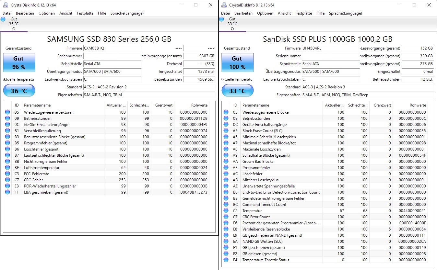The height and width of the screenshot is (270, 437).
Task: Click the blue orb on SanDisk drive tab
Action: tap(221, 19)
